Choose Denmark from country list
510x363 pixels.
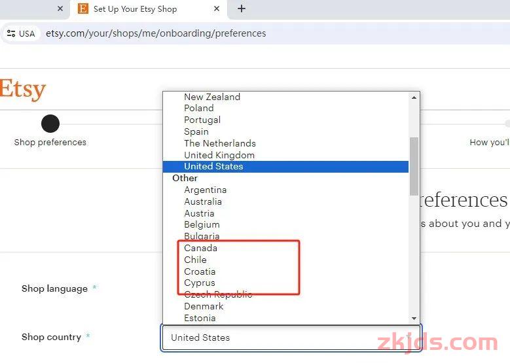(x=285, y=306)
